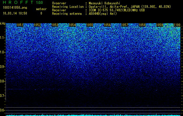This screenshot has width=183, height=116.
Task: Click the 1100 time marker
Action: pyautogui.click(x=177, y=25)
